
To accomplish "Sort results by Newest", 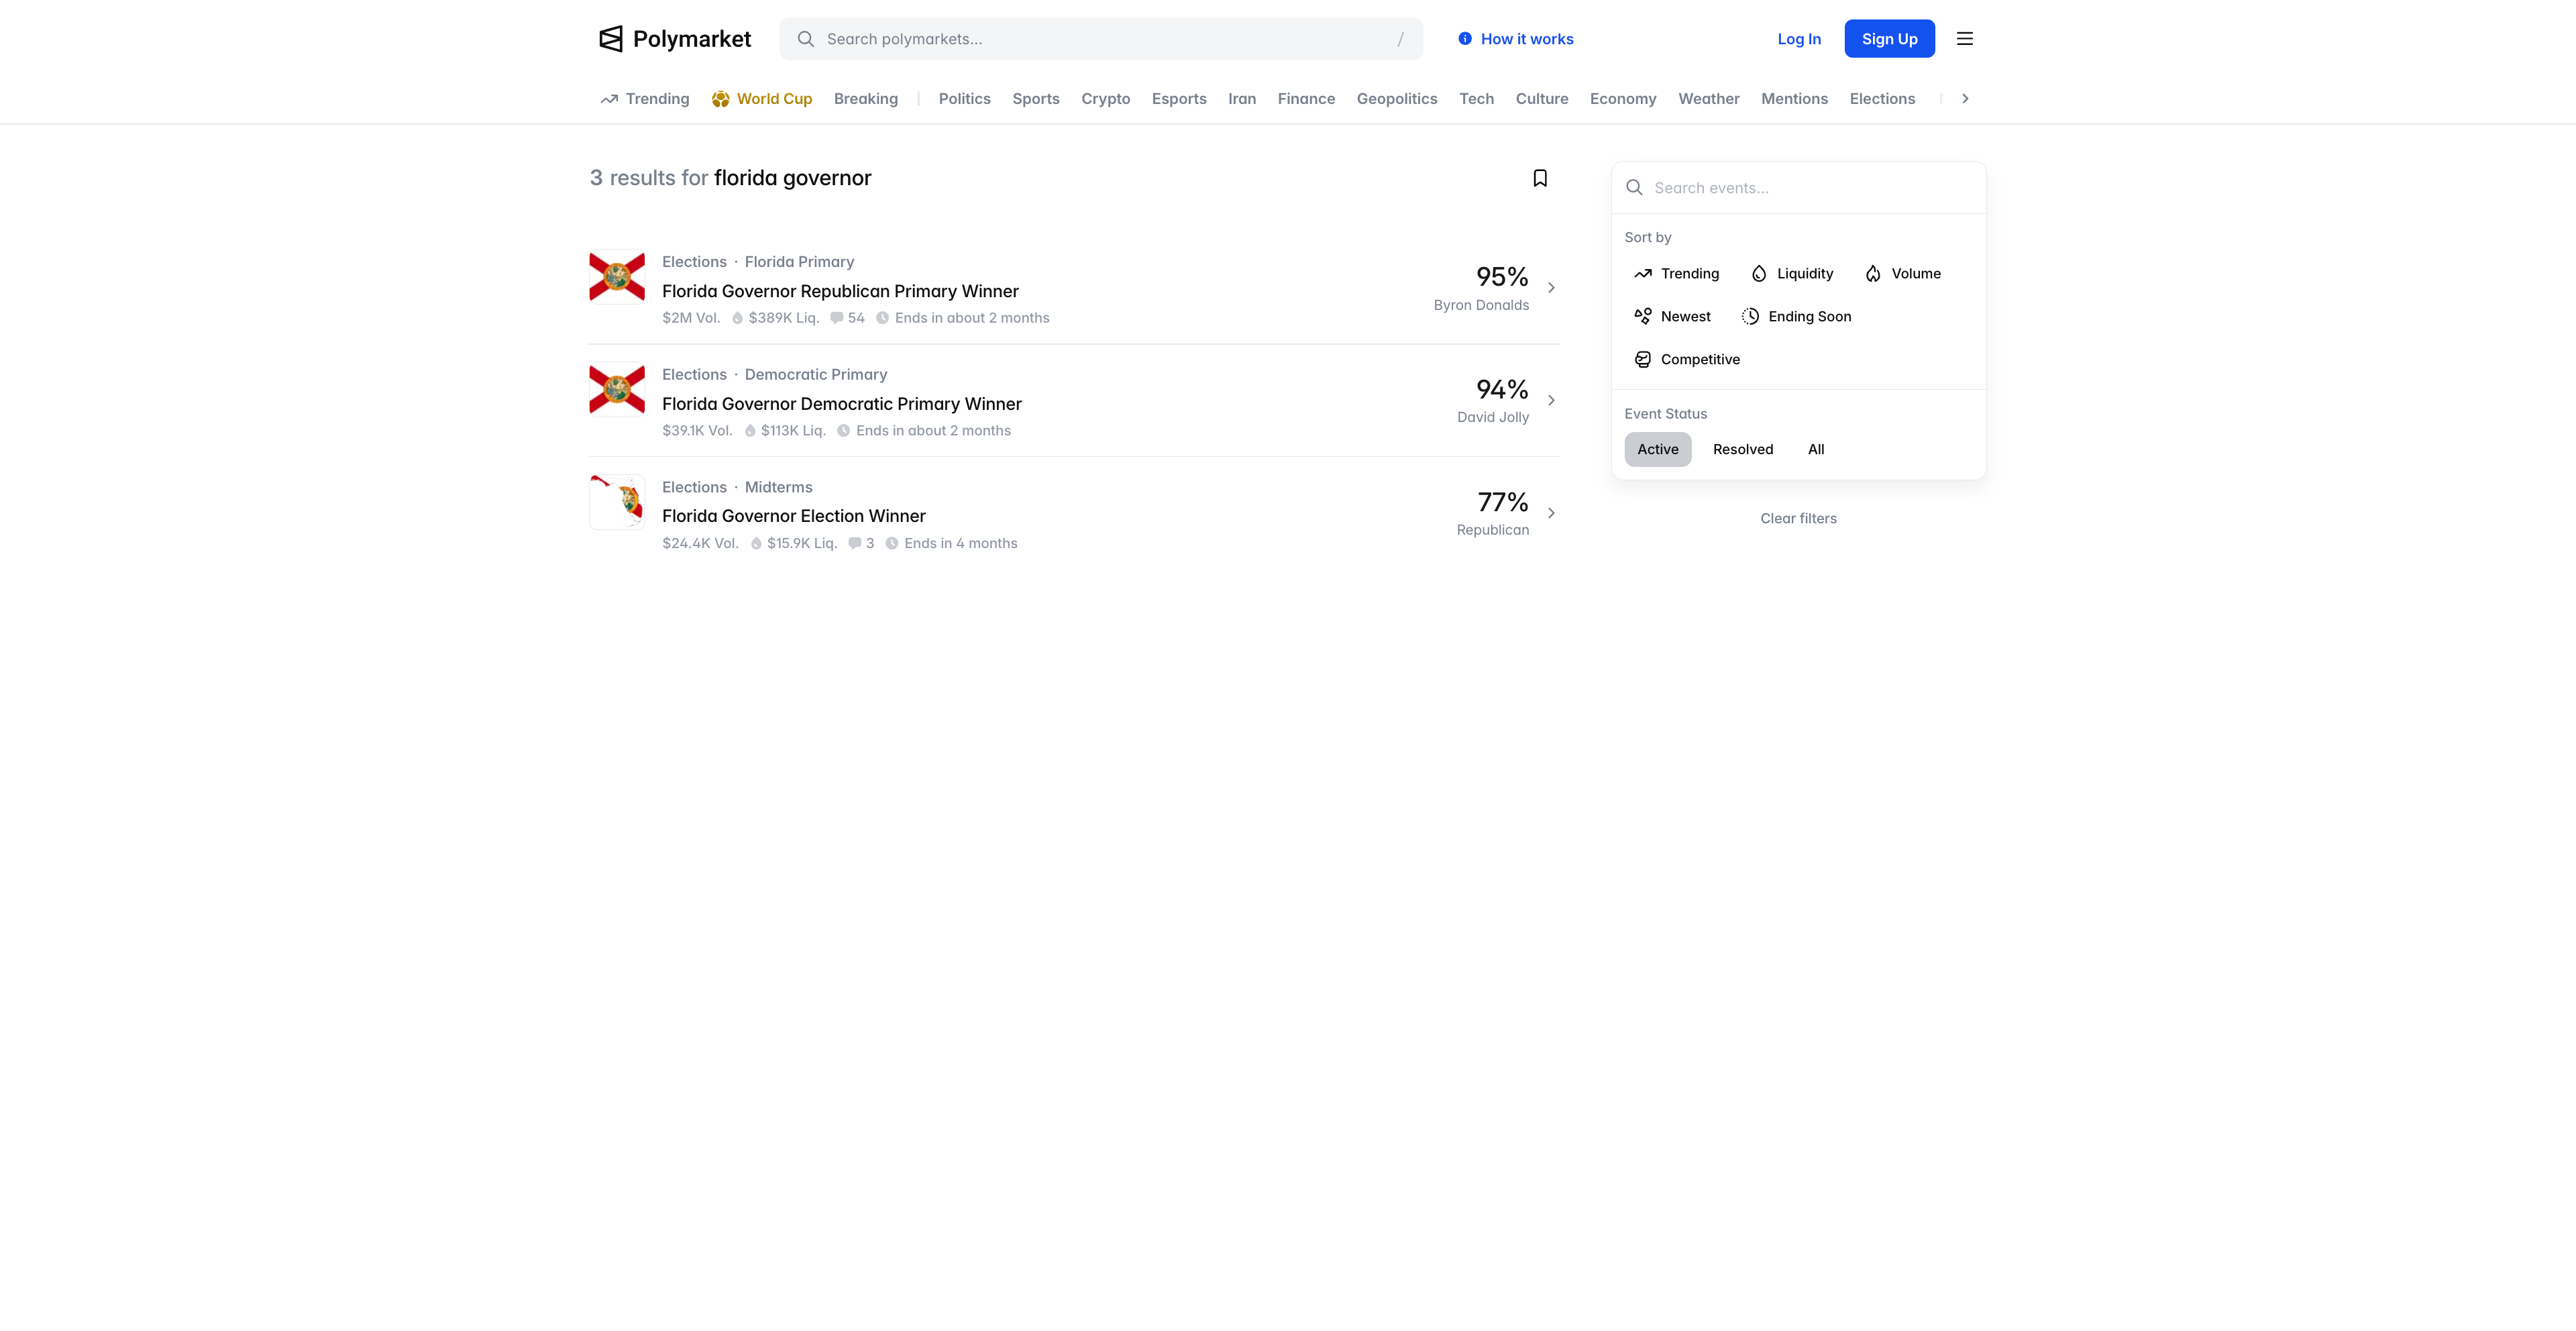I will (1672, 317).
